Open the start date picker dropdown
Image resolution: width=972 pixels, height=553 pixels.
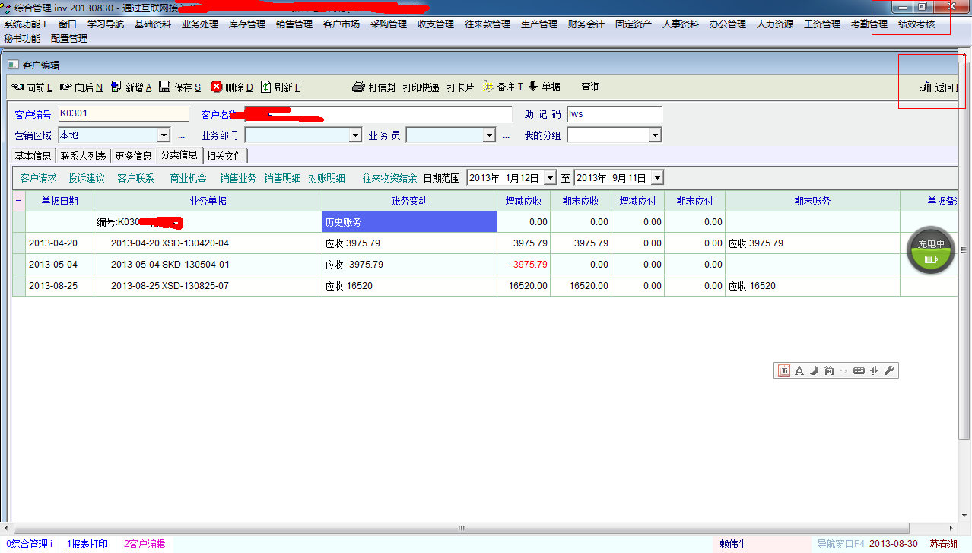coord(550,178)
